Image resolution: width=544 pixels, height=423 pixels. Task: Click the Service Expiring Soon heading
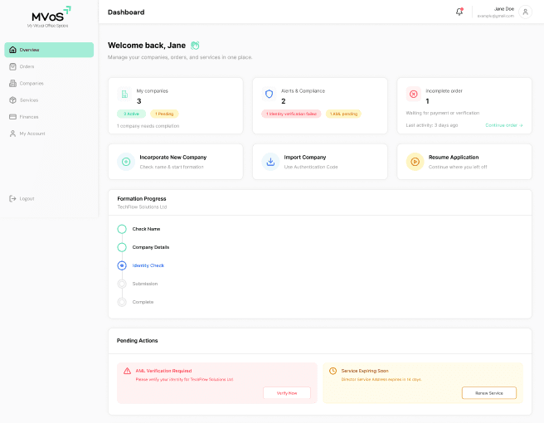tap(365, 371)
